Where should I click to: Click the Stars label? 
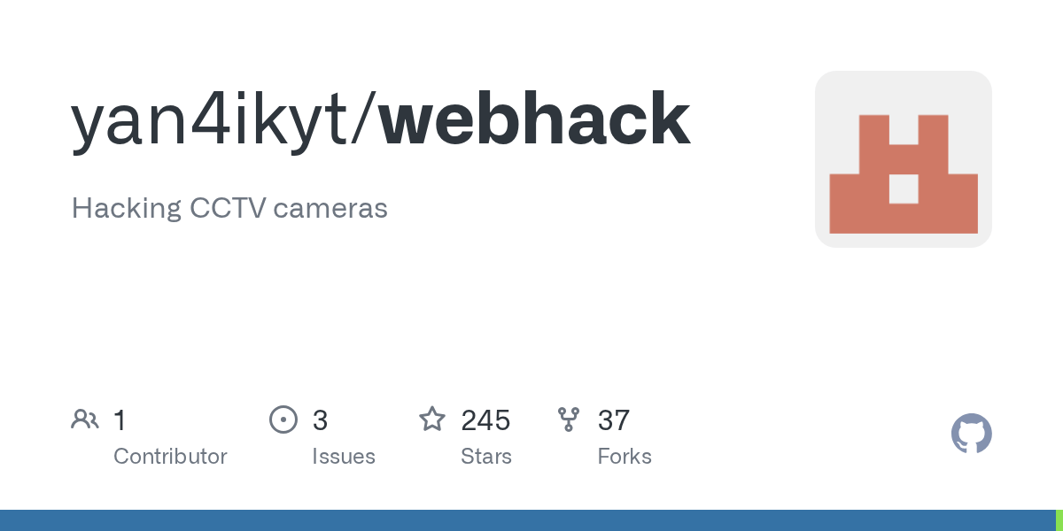(x=486, y=457)
